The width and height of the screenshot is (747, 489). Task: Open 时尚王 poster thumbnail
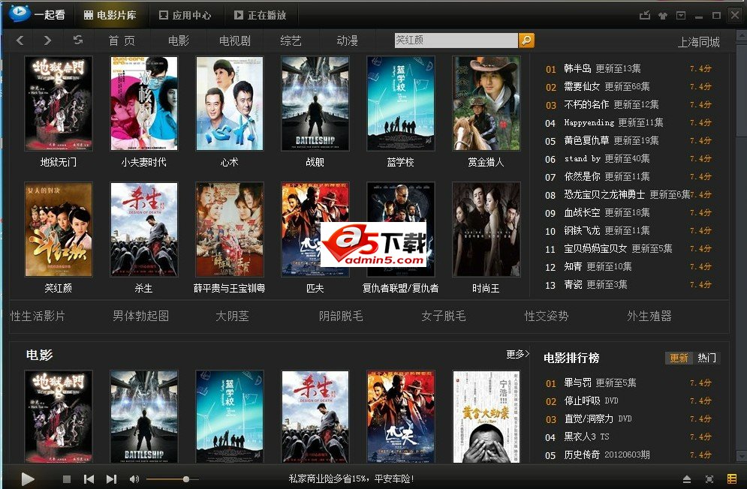coord(486,229)
